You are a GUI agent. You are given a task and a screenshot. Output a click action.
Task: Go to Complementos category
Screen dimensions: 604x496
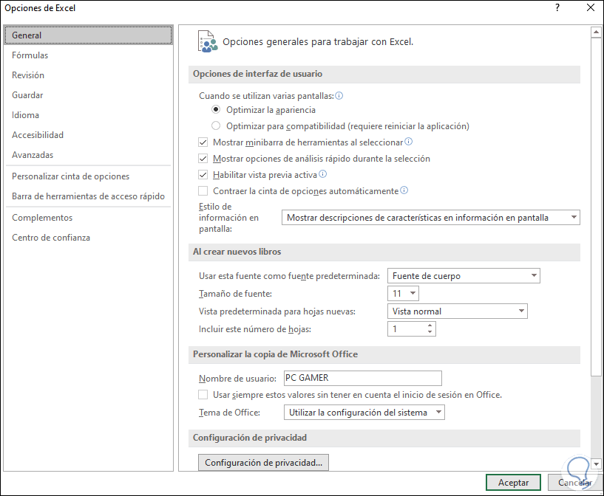point(88,218)
